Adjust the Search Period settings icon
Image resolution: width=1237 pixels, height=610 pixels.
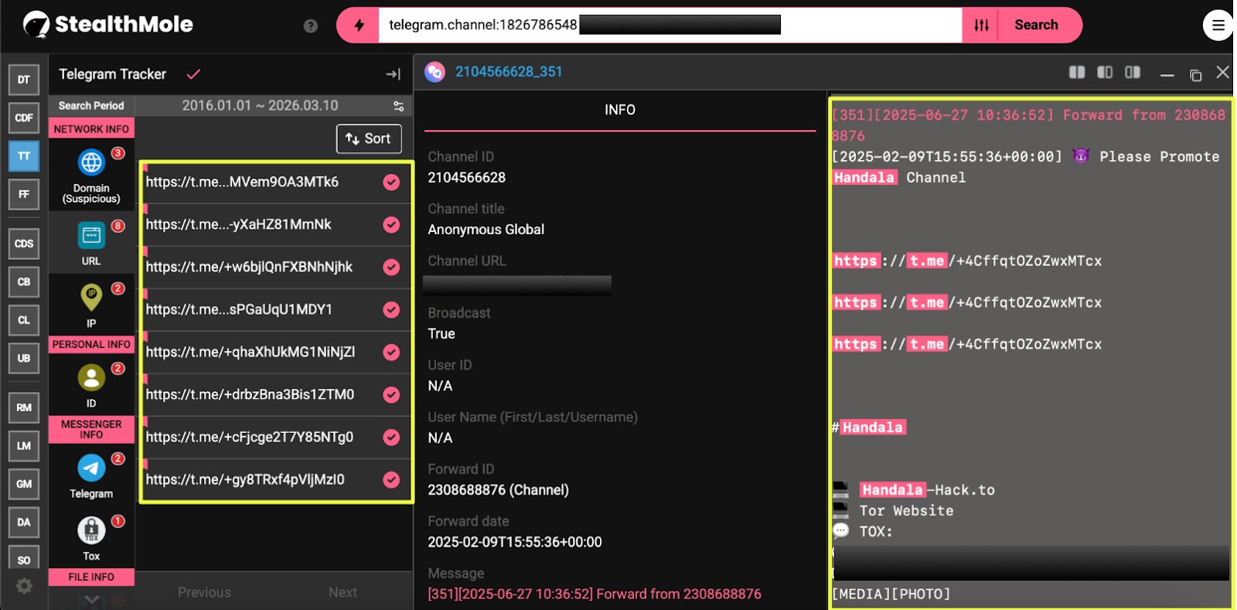pyautogui.click(x=398, y=106)
